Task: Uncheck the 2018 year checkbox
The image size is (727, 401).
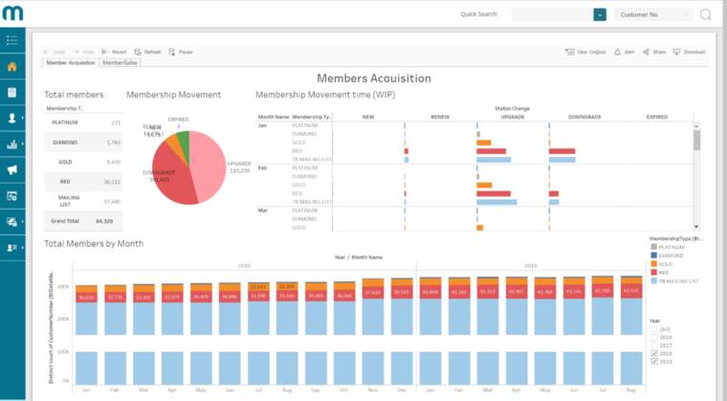Action: 654,353
